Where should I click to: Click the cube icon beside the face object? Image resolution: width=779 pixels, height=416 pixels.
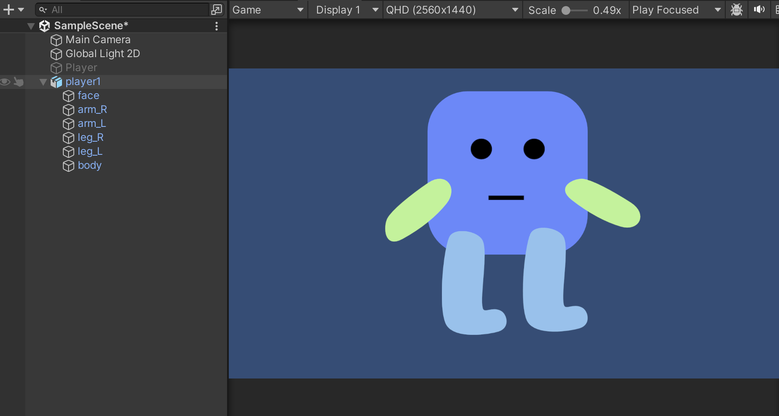[x=69, y=96]
